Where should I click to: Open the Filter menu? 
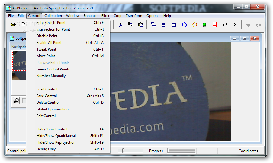tap(105, 16)
